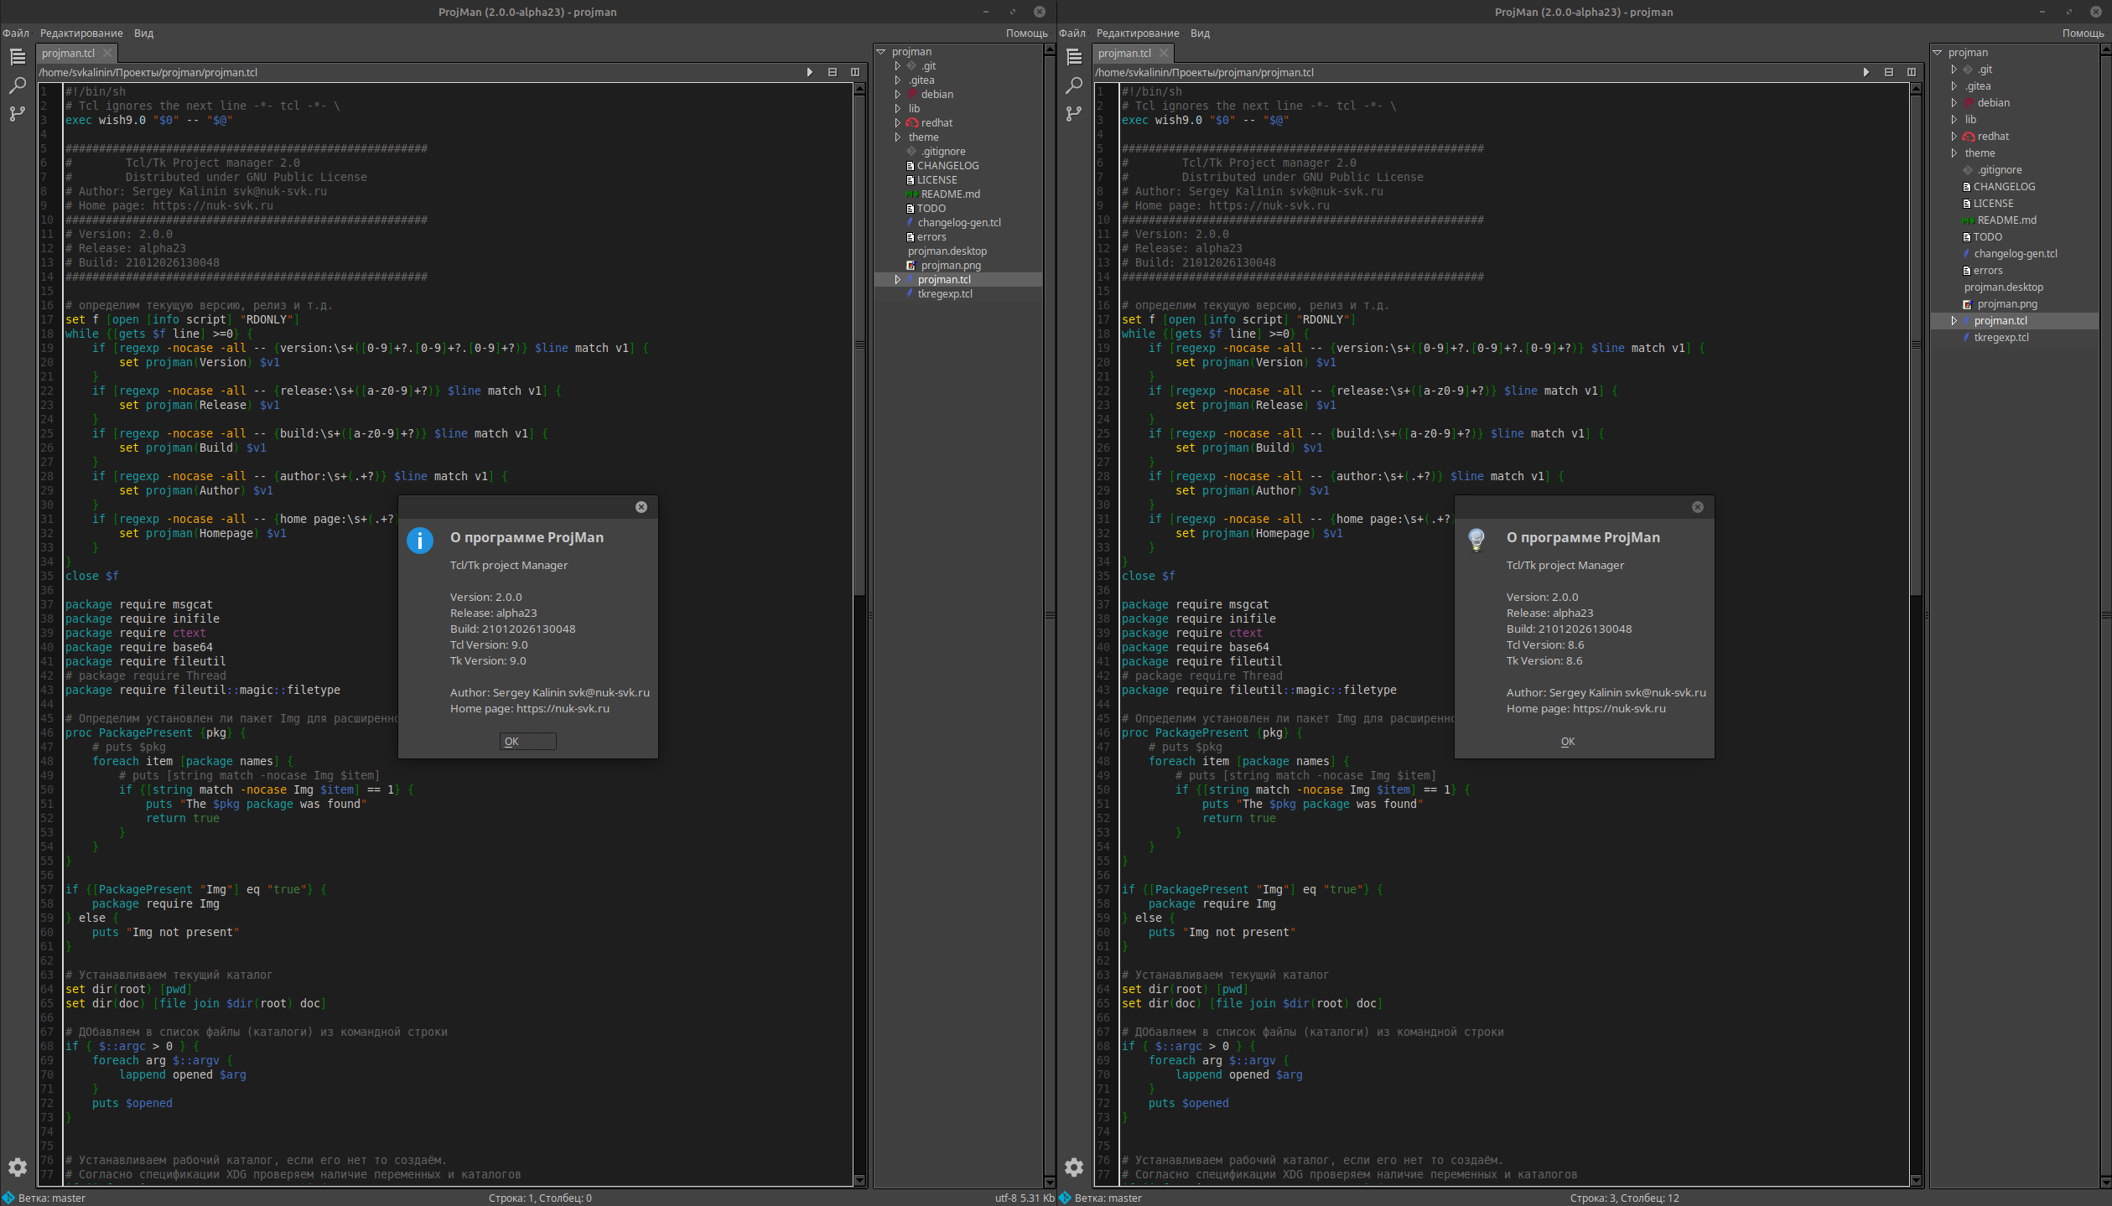Open git branch icon in left window sidebar

coord(18,114)
